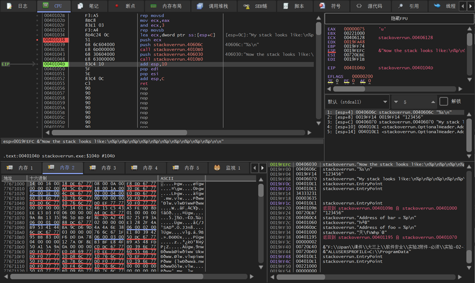Decrease the argument count spinner from 5
Screen dimensions: 475x283
396,102
